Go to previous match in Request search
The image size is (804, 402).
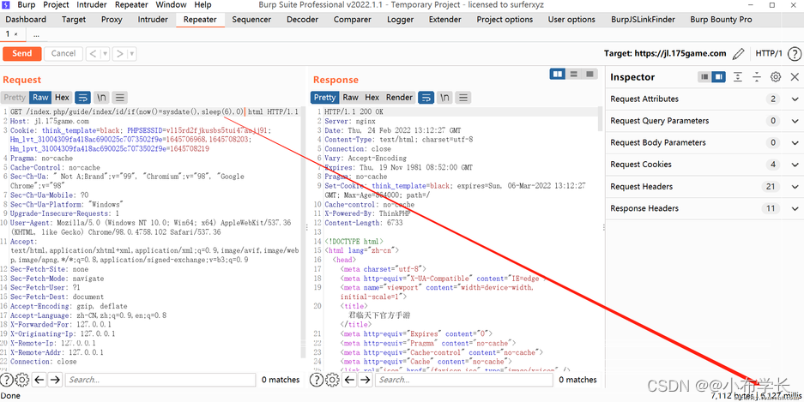tap(39, 380)
